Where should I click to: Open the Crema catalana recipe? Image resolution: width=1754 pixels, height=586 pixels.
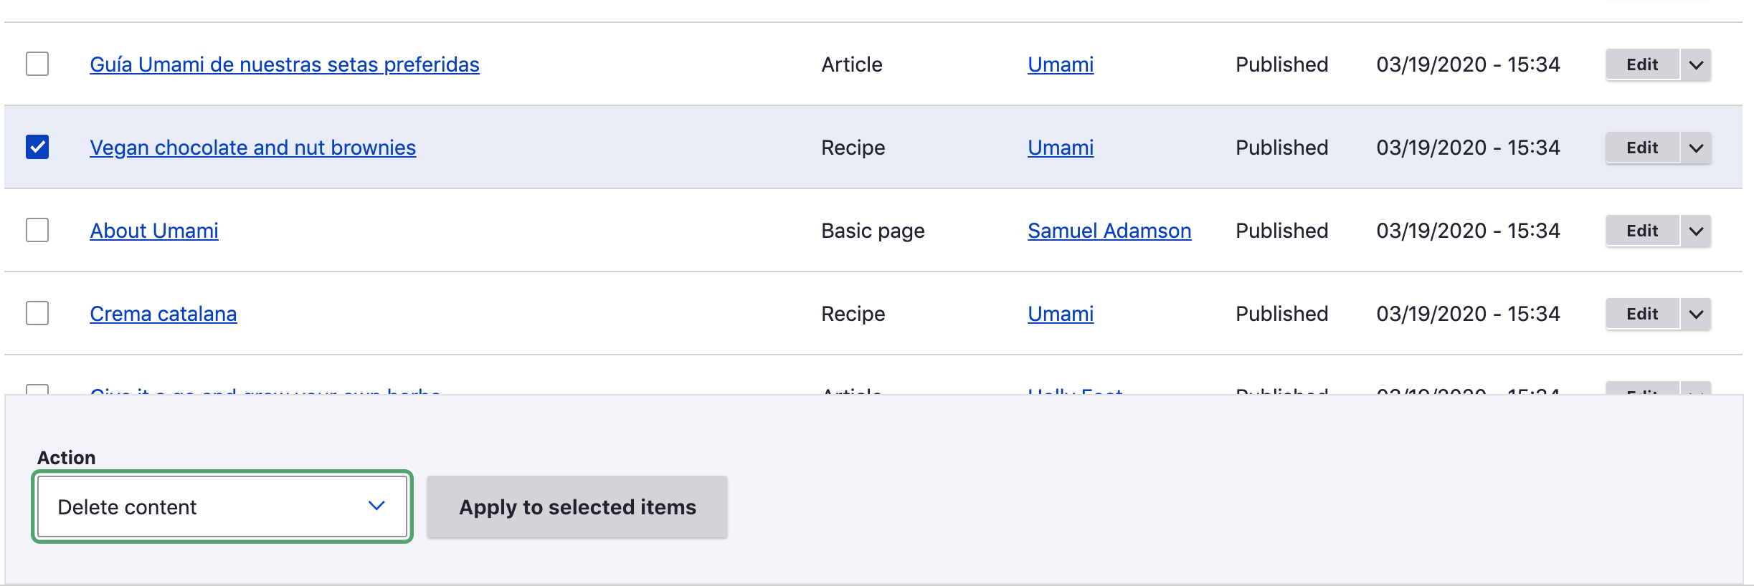click(163, 313)
